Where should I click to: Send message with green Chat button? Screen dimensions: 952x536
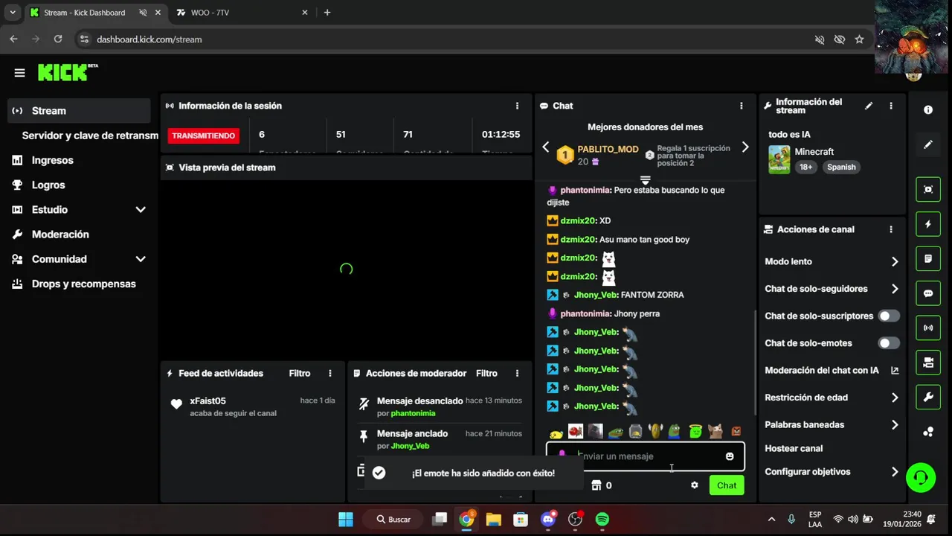[x=727, y=485]
